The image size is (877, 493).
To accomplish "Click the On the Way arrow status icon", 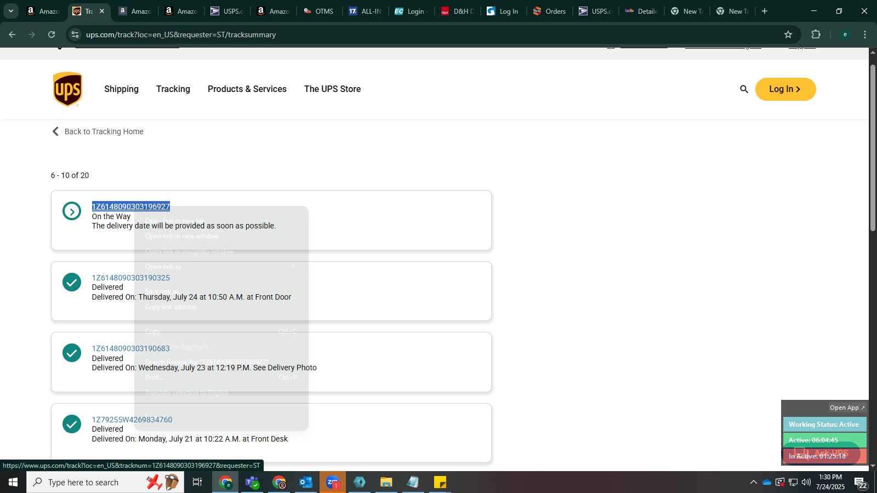I will [x=72, y=211].
